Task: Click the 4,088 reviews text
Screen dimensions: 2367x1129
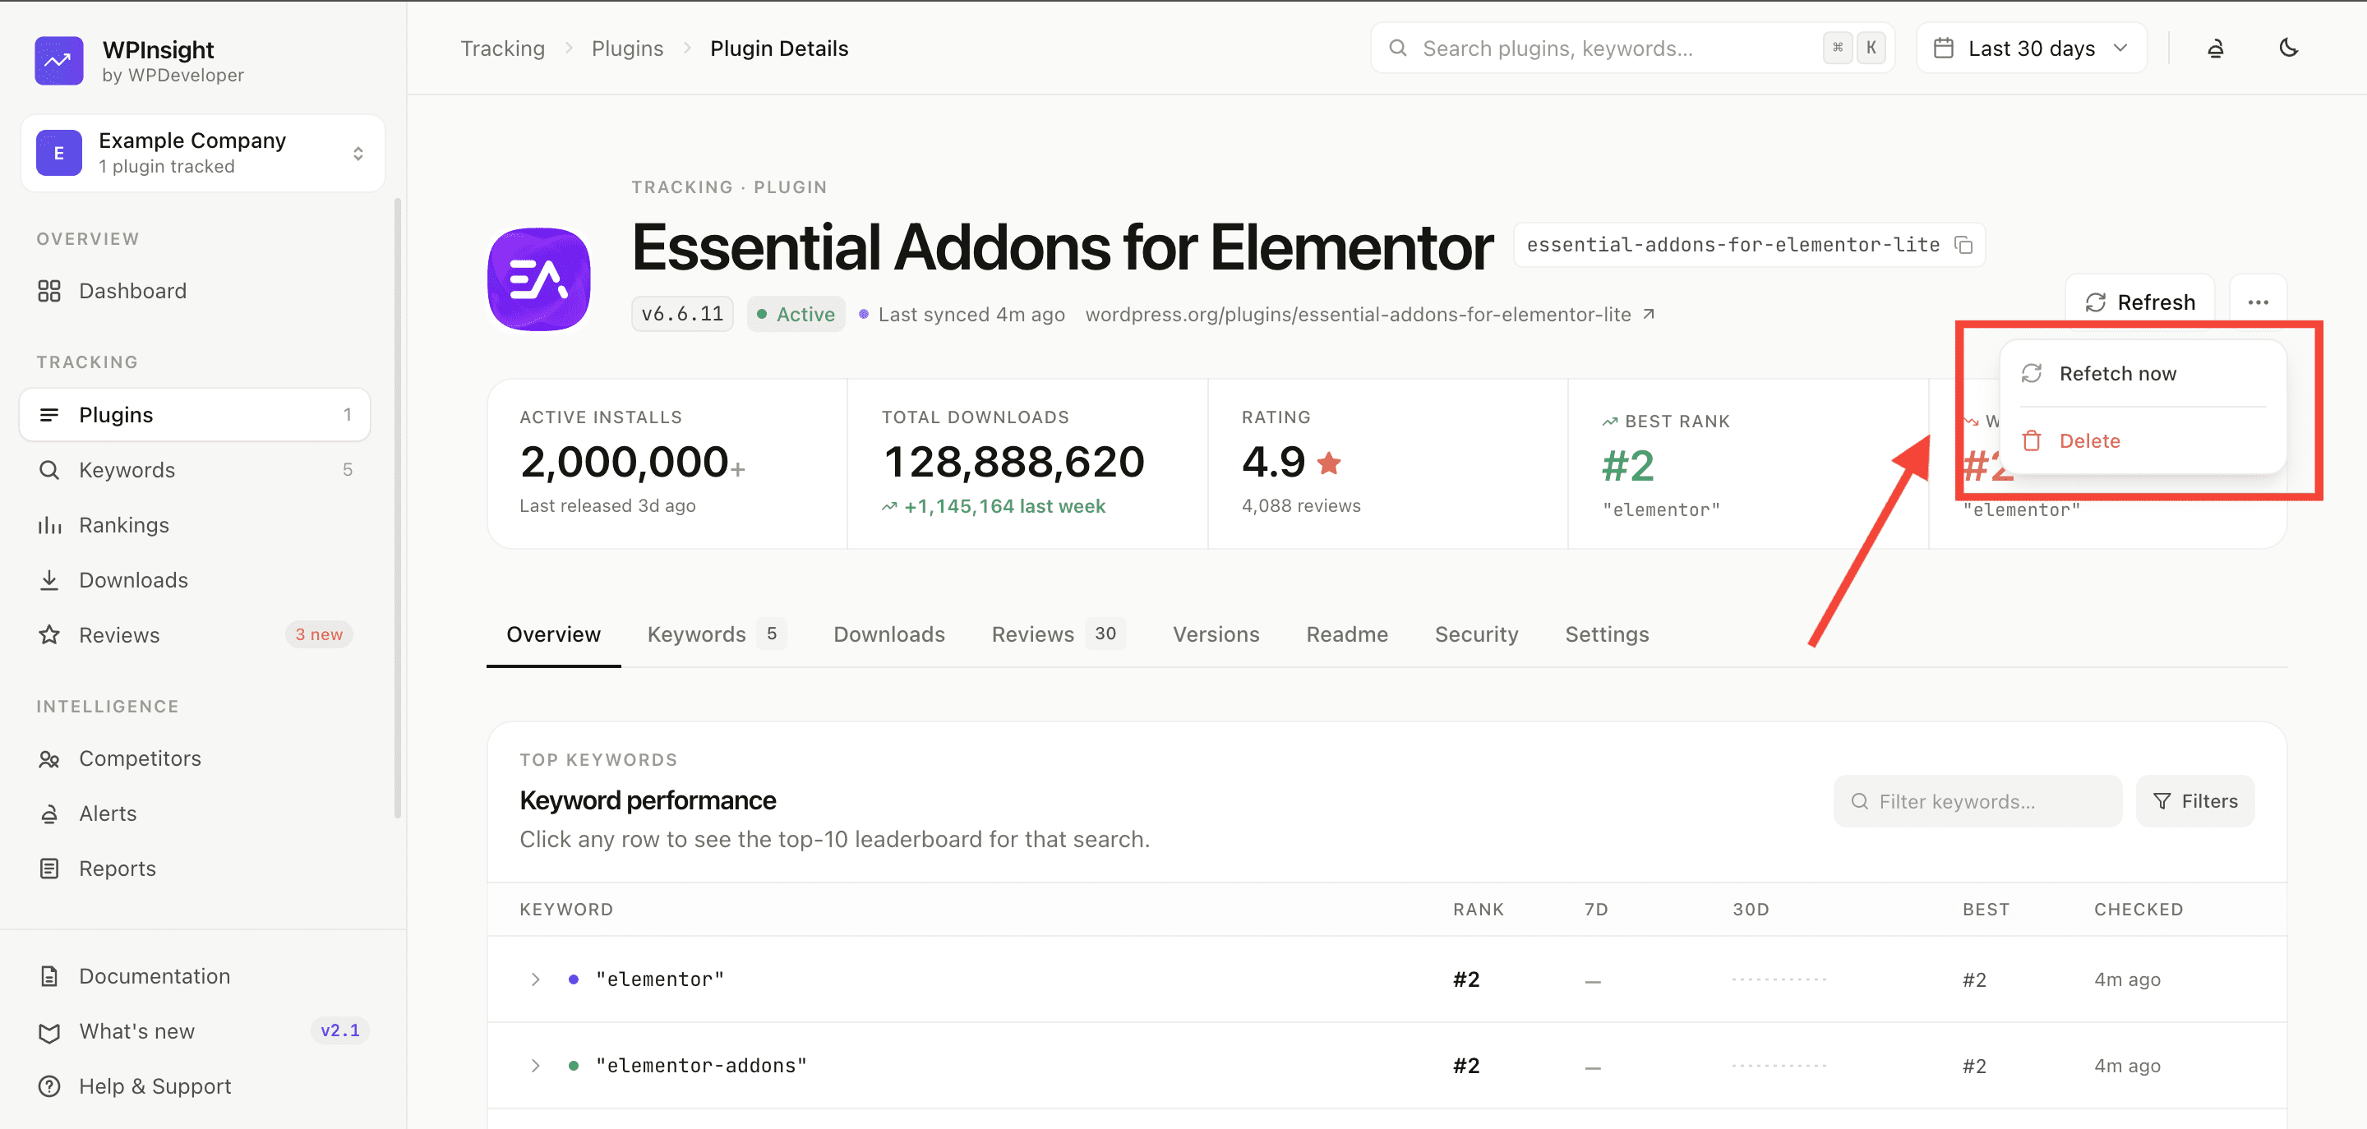Action: 1300,506
